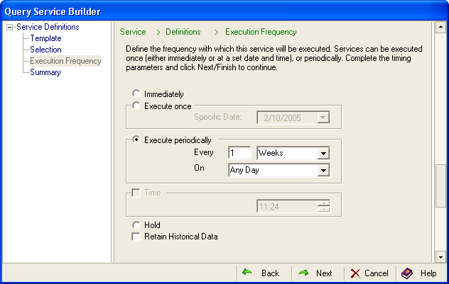Click the time spinner down arrow
Screen dimensions: 449x284
tap(324, 209)
